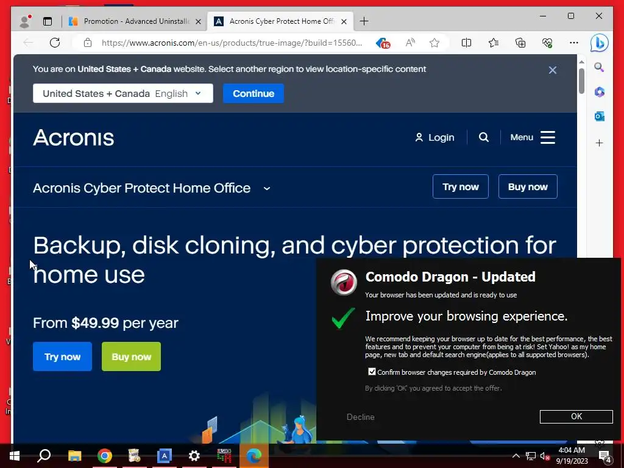Click the green Buy now hero button
The width and height of the screenshot is (624, 468).
[132, 356]
